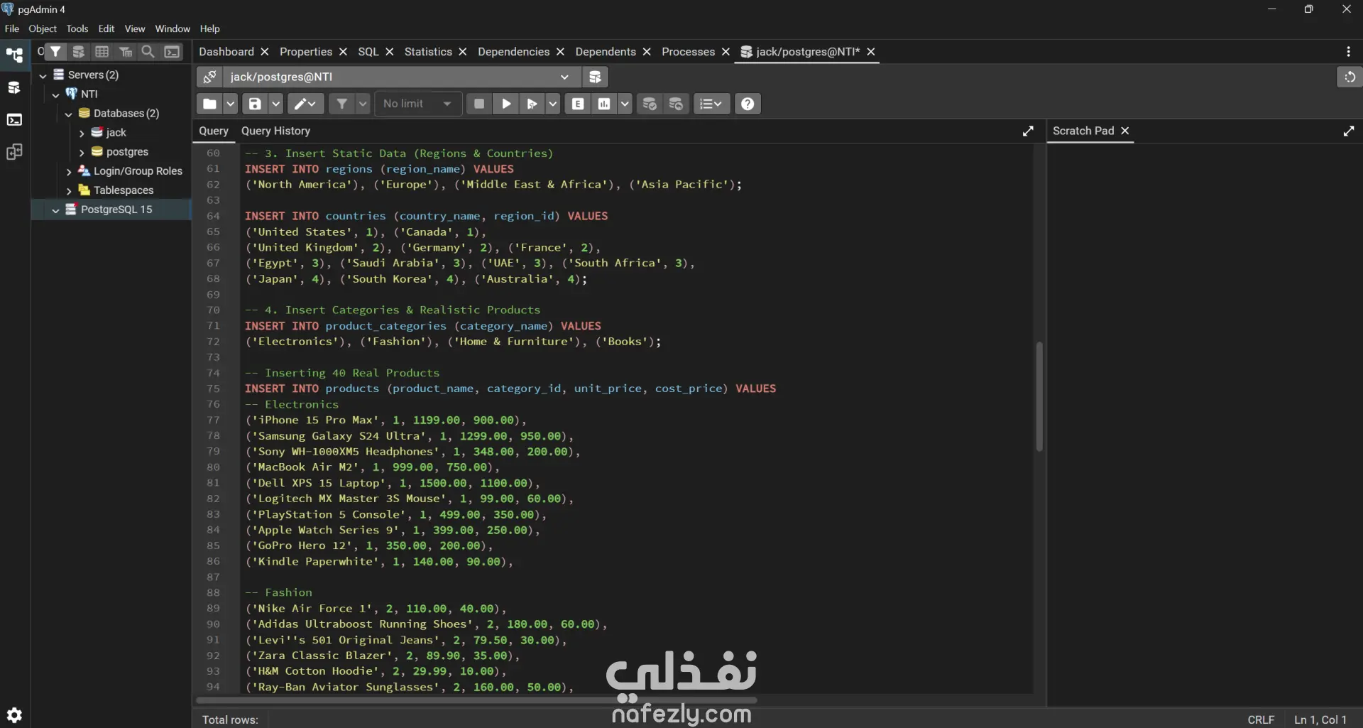
Task: Commit the transaction
Action: click(x=650, y=104)
